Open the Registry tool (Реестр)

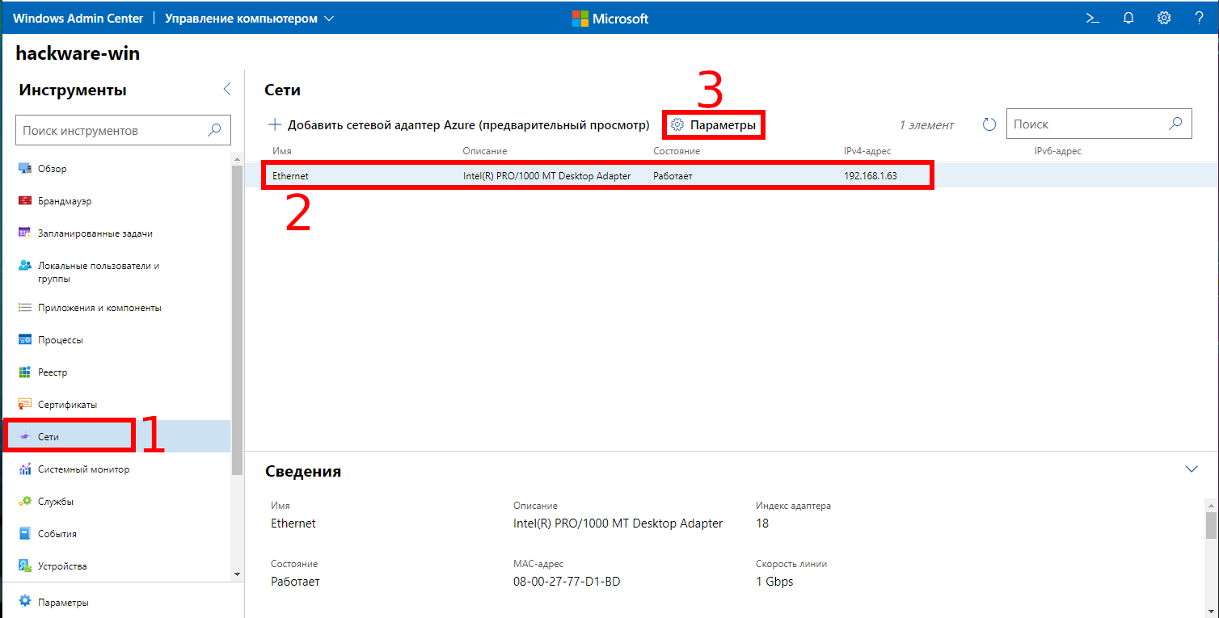tap(53, 372)
